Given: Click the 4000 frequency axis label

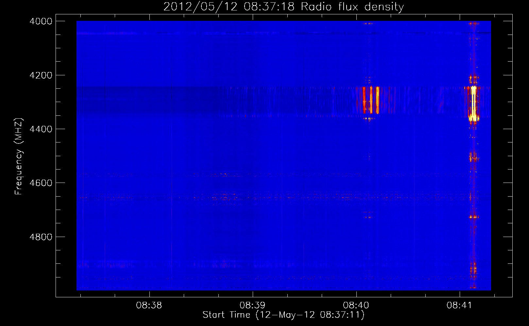Looking at the screenshot, I should point(41,21).
